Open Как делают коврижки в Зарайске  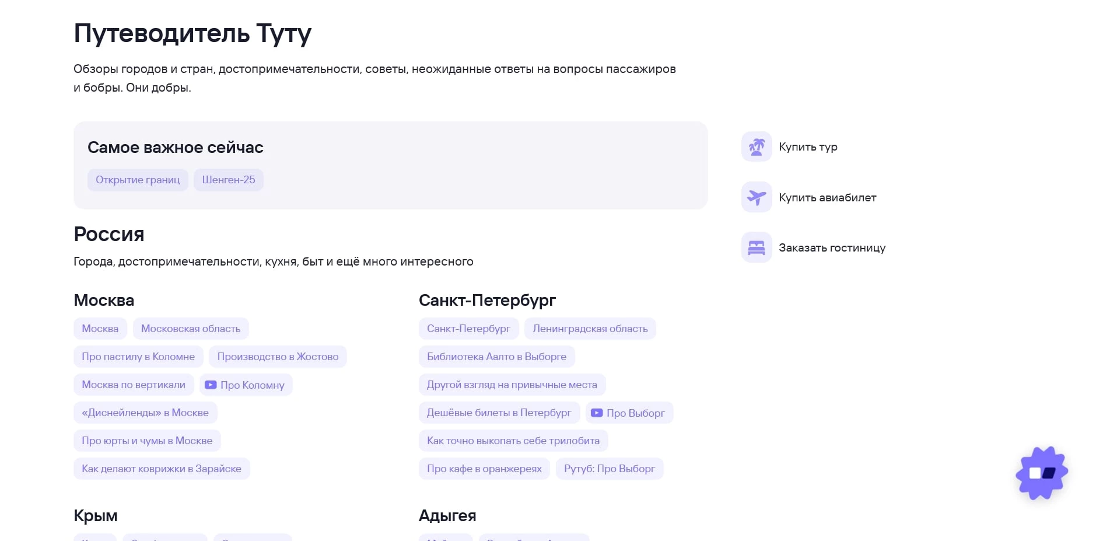pyautogui.click(x=162, y=469)
